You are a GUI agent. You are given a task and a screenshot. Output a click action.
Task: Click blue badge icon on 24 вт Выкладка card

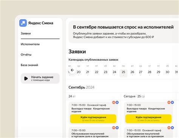[x=117, y=103]
